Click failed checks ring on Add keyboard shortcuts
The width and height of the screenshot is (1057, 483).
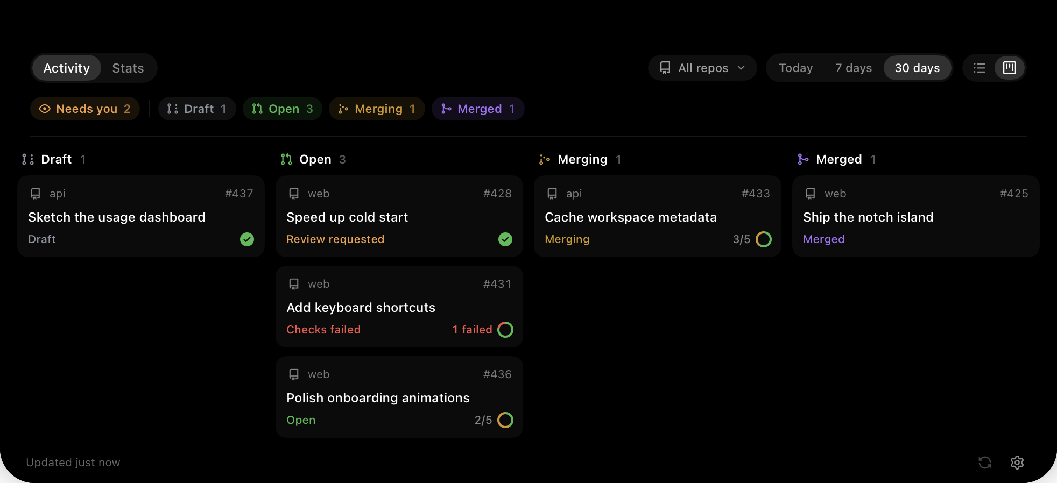(505, 330)
